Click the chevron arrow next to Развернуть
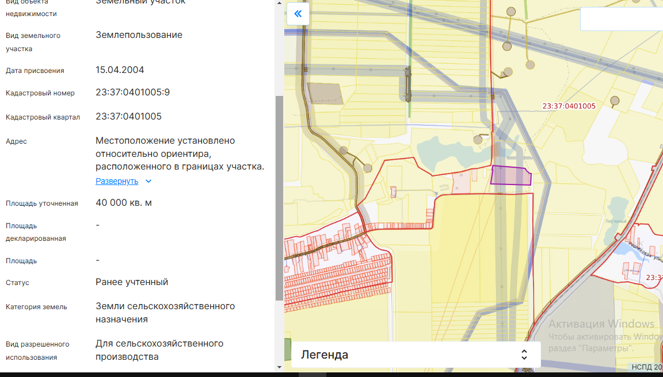Screen dimensions: 663x377 148,181
